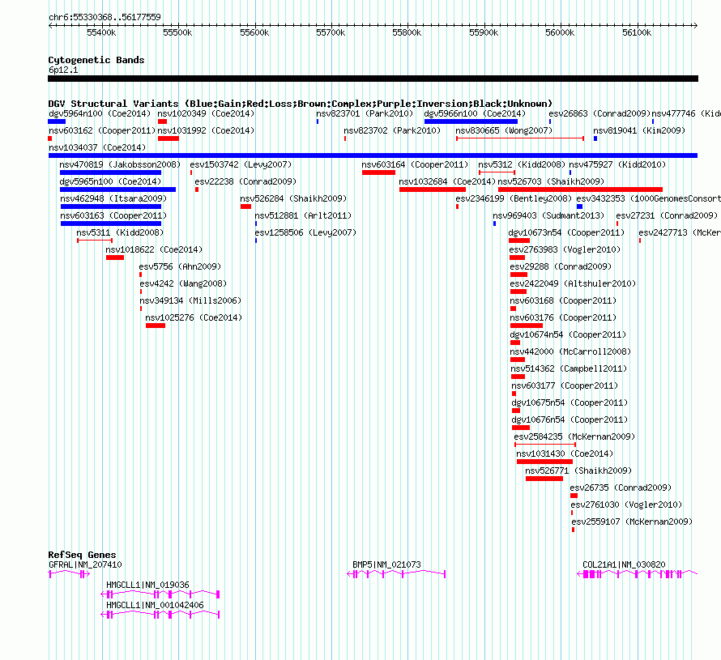Click esv2346199 (Bentley2008) label
The width and height of the screenshot is (721, 660).
(x=514, y=198)
